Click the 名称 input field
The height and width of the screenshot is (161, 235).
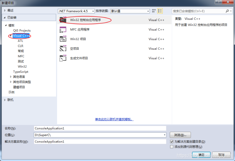pyautogui.click(x=100, y=128)
